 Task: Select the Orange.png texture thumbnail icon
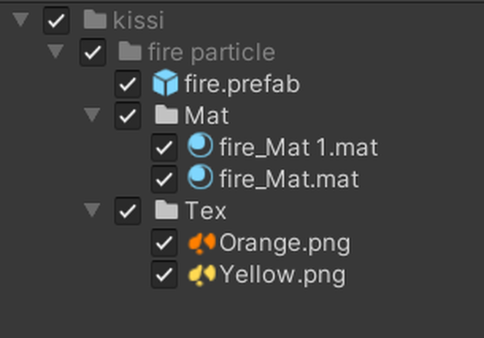201,244
